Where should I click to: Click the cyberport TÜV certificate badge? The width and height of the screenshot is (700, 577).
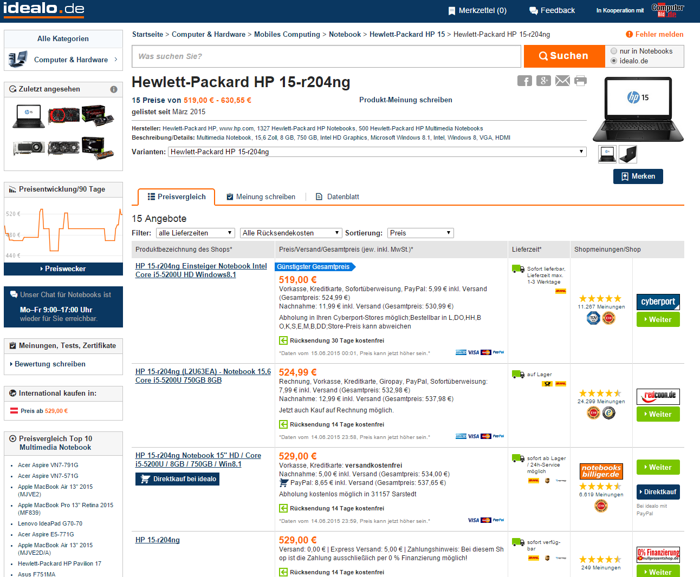click(x=593, y=318)
